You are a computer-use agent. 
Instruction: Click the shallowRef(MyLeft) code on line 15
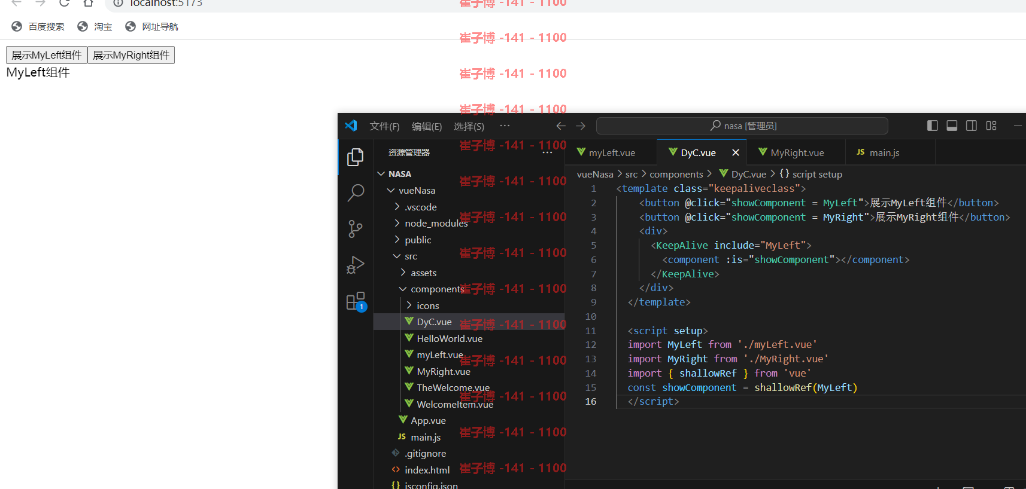(x=806, y=387)
